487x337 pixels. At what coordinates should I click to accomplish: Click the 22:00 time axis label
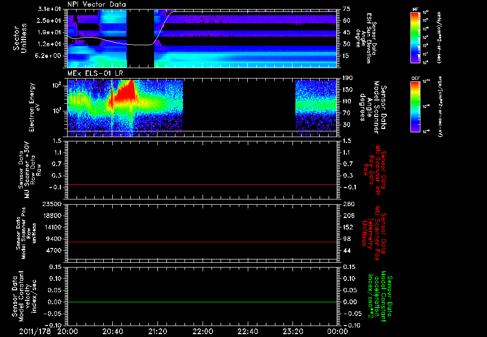coord(203,331)
